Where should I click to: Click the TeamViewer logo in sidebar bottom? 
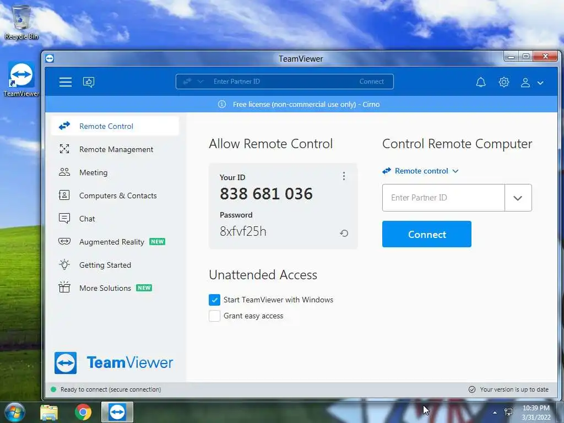(x=113, y=362)
